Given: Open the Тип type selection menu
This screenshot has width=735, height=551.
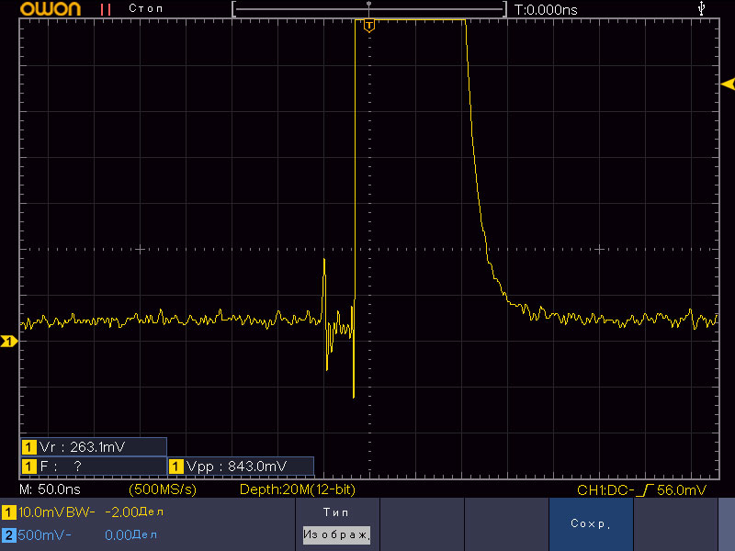Looking at the screenshot, I should coord(335,512).
